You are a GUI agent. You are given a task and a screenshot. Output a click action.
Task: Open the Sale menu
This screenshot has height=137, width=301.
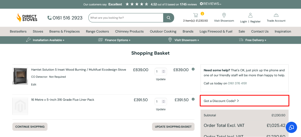coord(242,31)
